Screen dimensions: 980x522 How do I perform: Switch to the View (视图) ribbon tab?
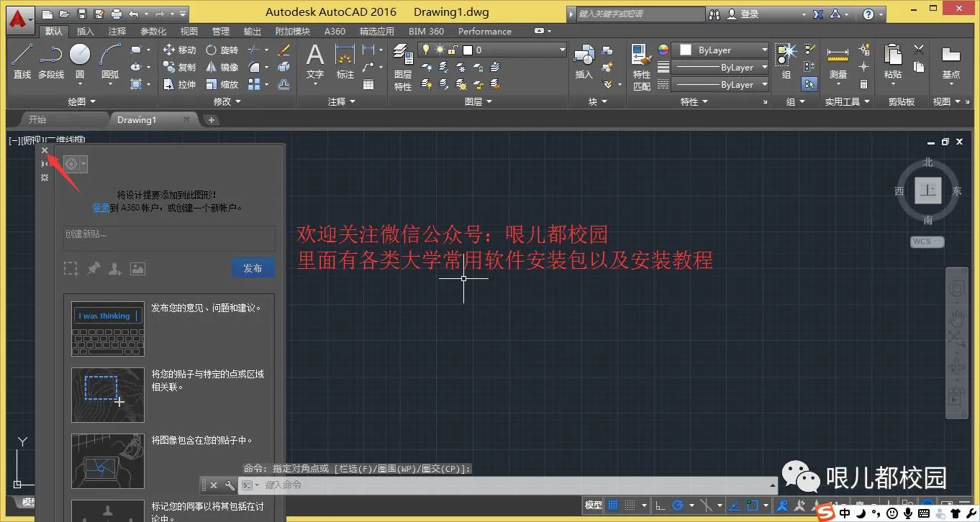(189, 31)
